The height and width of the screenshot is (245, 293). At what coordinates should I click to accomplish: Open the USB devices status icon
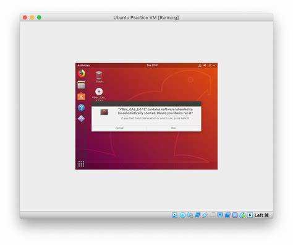(205, 215)
